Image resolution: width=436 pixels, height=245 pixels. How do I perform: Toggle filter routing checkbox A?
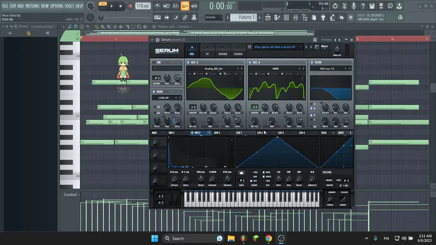click(311, 104)
